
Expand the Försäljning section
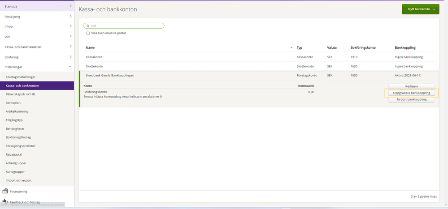(70, 17)
